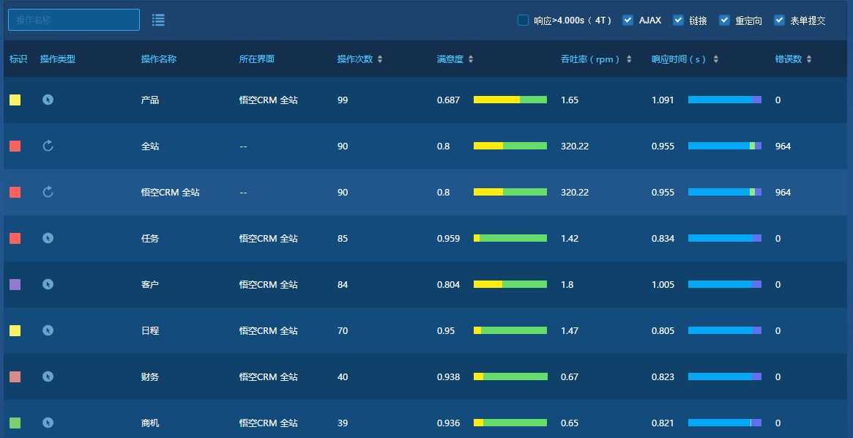This screenshot has height=438, width=853.
Task: Click the refresh-style icon for 悟空CRM 全站
Action: (x=48, y=192)
